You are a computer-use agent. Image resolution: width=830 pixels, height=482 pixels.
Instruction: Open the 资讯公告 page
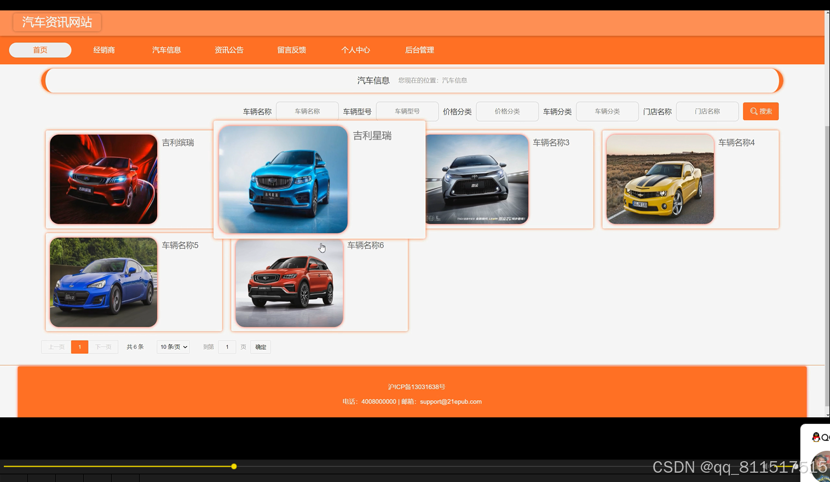(229, 50)
